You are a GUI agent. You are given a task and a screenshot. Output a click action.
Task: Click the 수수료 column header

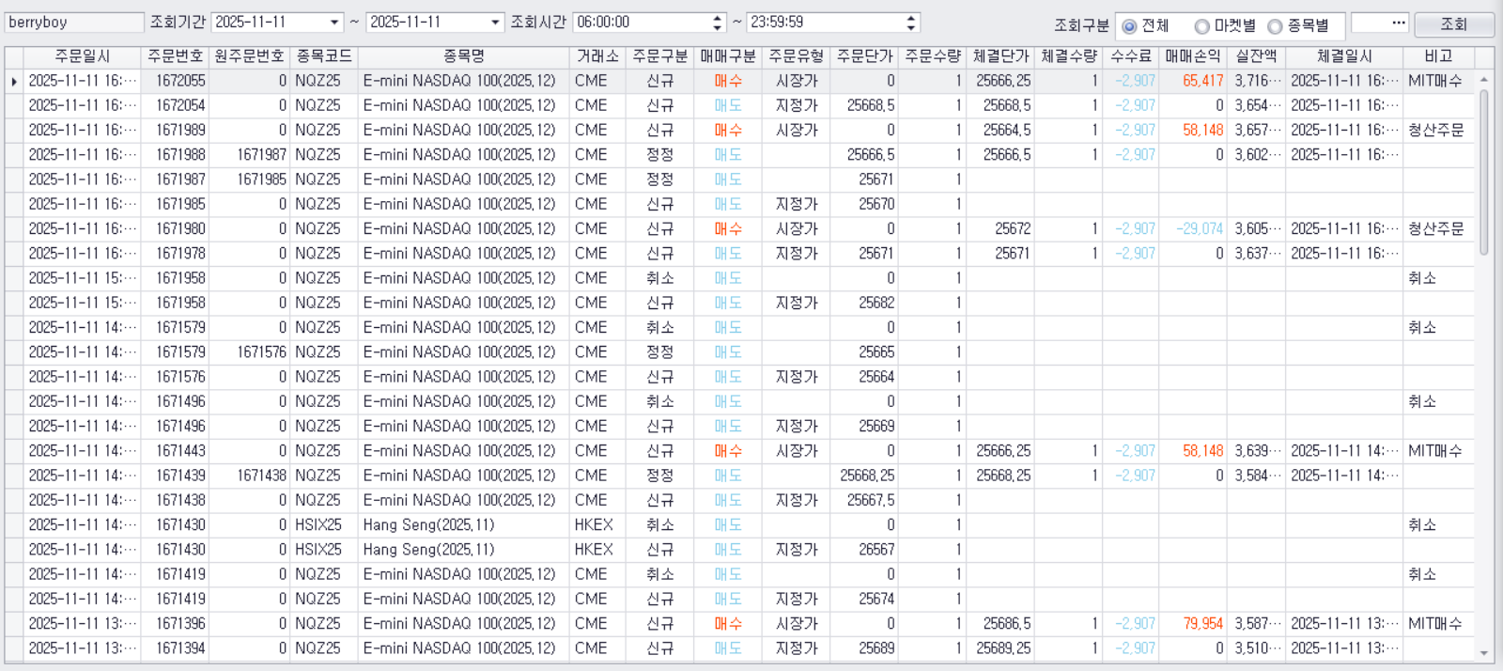coord(1131,56)
